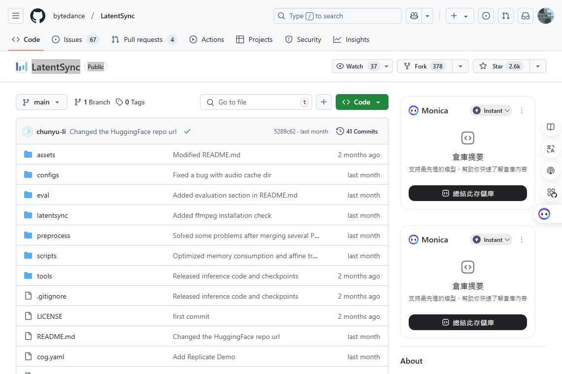Open commit hash 5289c62
This screenshot has width=562, height=374.
coord(284,132)
